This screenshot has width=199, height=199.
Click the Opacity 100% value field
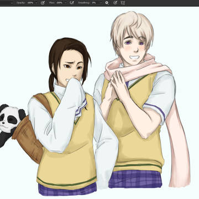click(x=30, y=3)
